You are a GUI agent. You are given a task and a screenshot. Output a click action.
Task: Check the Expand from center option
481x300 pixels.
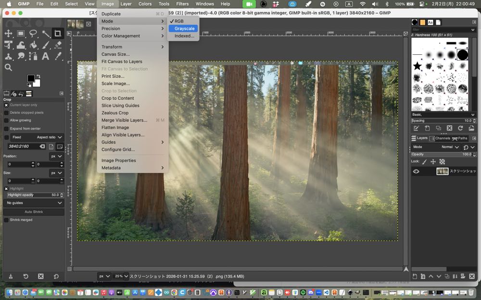click(6, 129)
